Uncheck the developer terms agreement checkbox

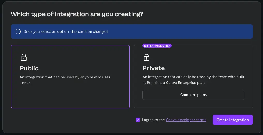pos(138,120)
